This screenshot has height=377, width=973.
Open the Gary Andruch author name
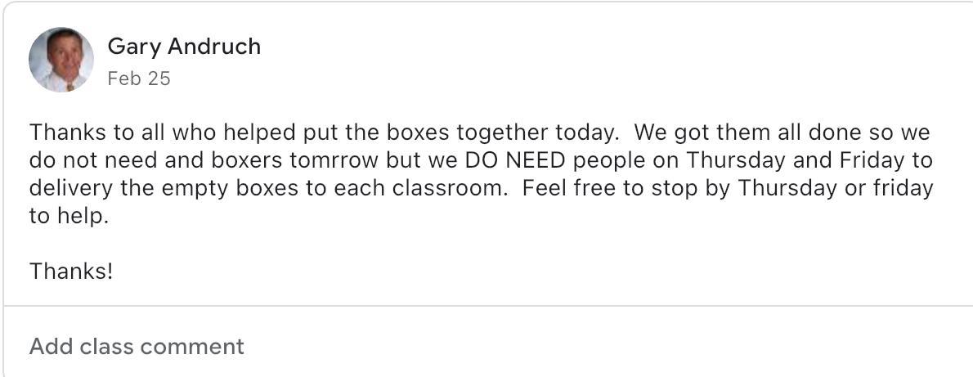[184, 47]
